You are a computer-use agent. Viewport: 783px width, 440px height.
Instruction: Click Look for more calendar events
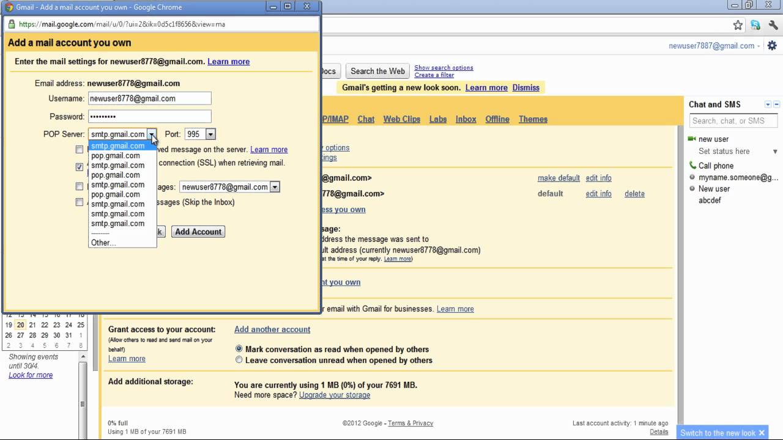(31, 375)
